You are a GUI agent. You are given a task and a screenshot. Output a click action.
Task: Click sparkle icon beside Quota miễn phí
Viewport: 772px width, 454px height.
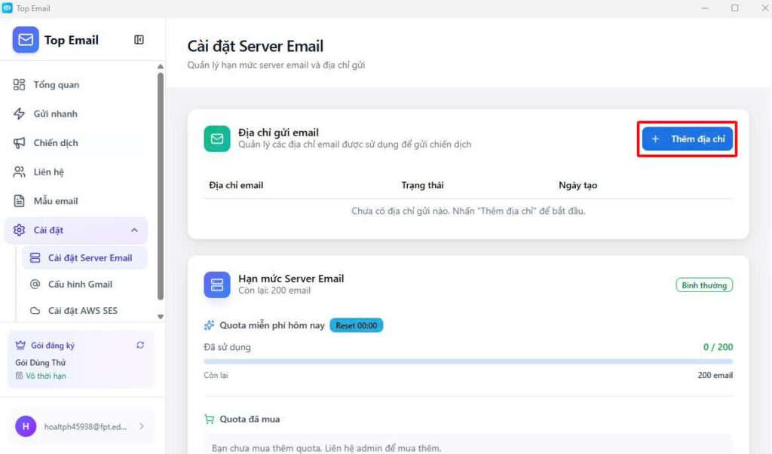(x=210, y=325)
